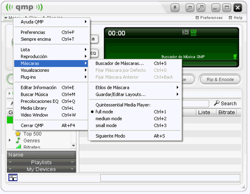250x194 pixels.
Task: Expand the Reproducción submenu
Action: pos(51,56)
